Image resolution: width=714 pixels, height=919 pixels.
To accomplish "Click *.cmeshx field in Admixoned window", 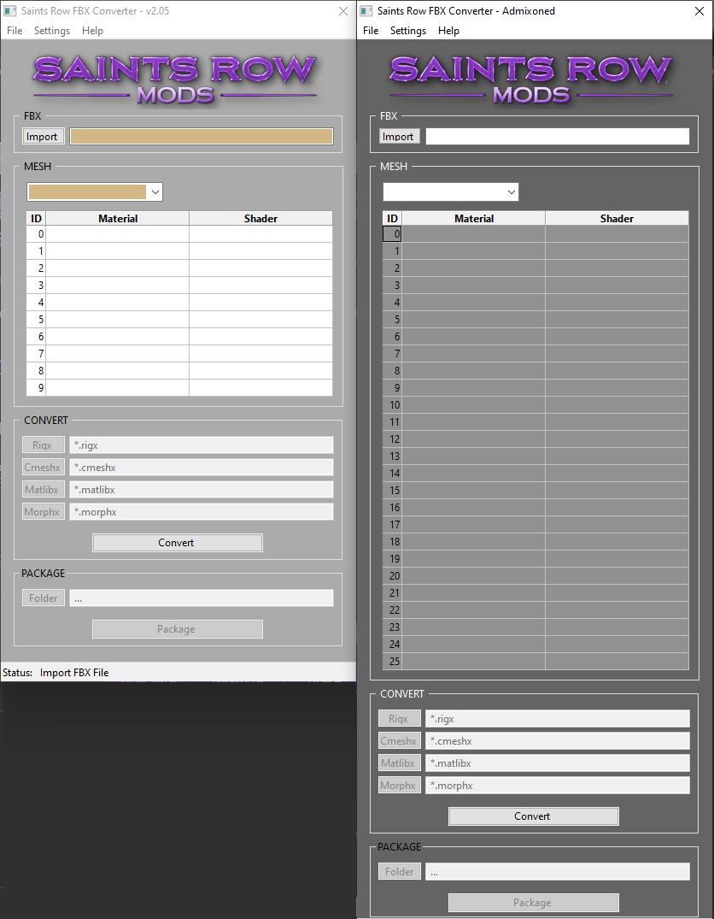I will (558, 741).
